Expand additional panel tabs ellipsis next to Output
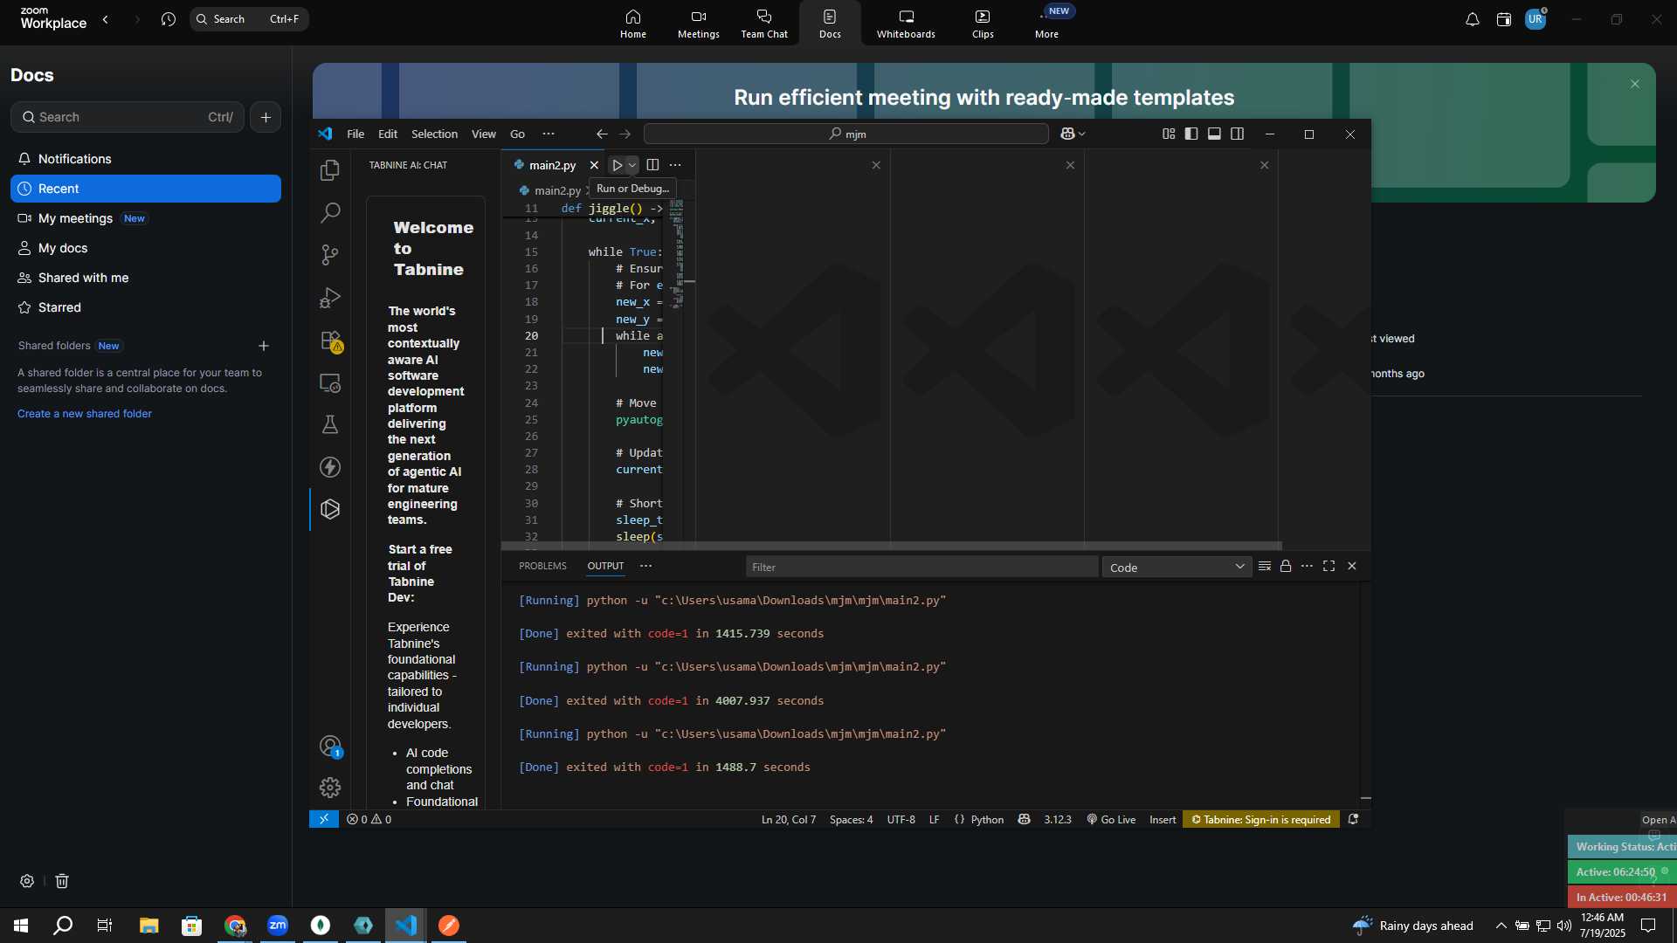The image size is (1677, 943). pyautogui.click(x=646, y=566)
